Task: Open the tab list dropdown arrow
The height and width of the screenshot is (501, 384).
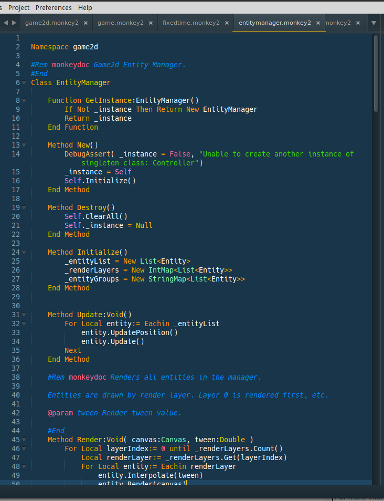Action: [x=374, y=23]
